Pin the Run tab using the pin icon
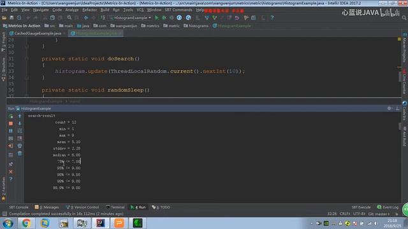 [11, 164]
